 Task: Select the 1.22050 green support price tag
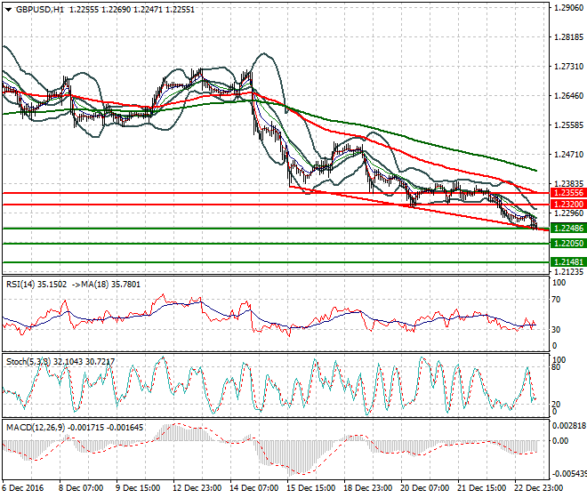pos(567,243)
